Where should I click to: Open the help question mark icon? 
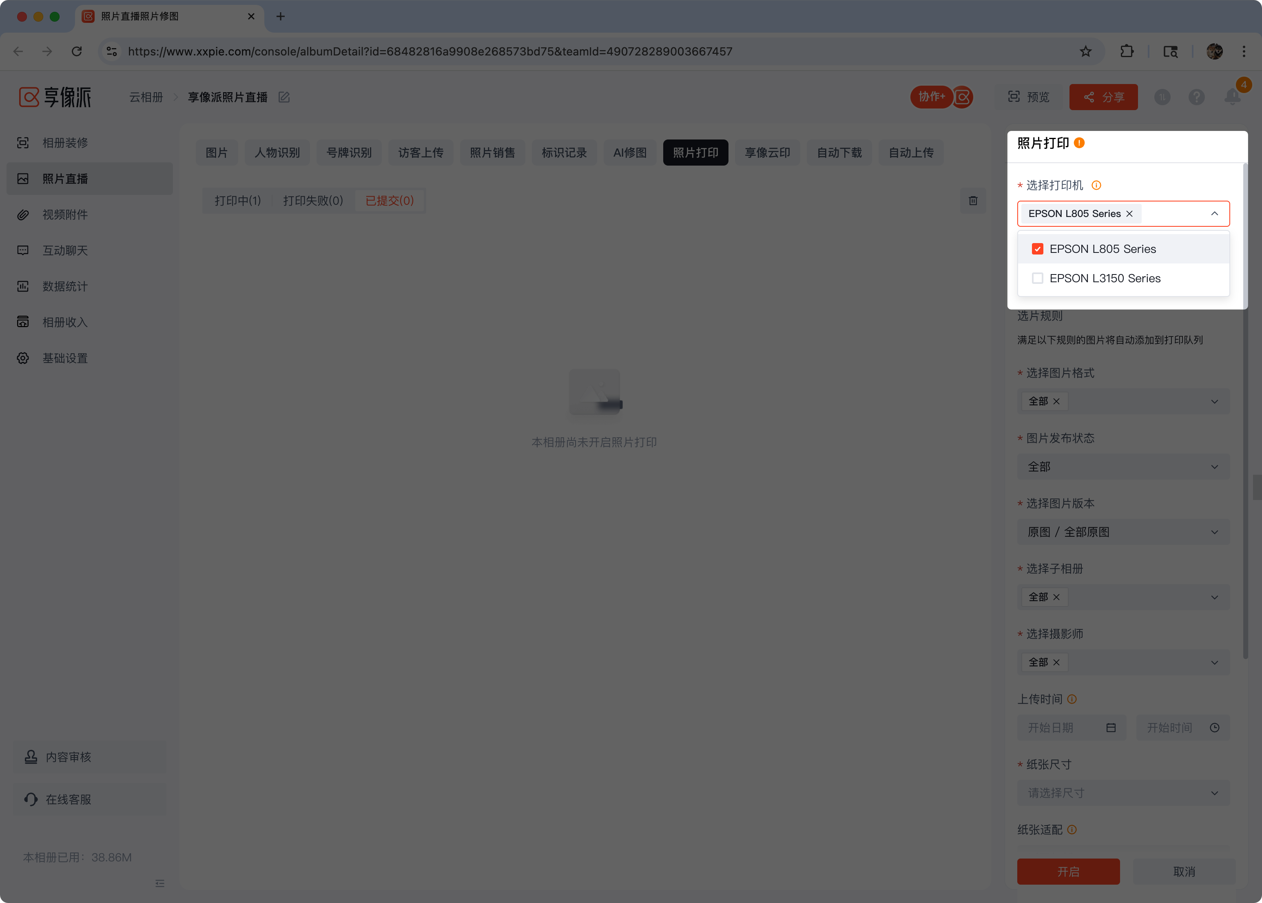coord(1196,97)
